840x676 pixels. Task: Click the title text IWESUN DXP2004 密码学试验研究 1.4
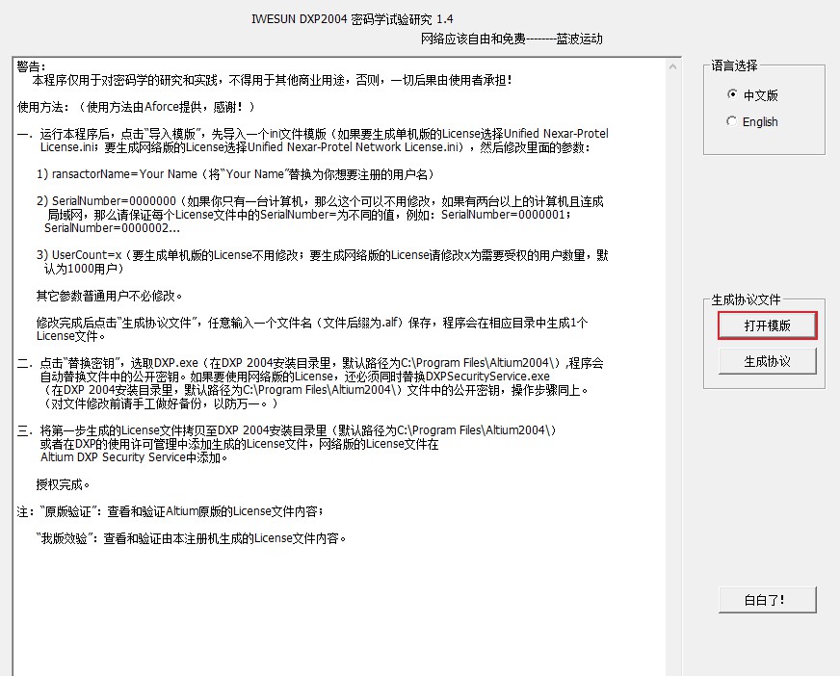tap(352, 19)
